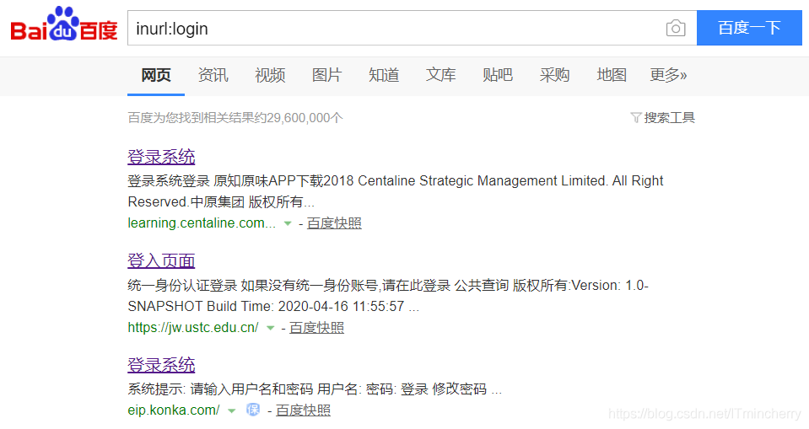Open 登录系统 result for eip.konka.com
Screen dimensions: 809x429
click(x=161, y=365)
